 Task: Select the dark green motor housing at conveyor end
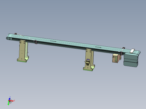131,60
